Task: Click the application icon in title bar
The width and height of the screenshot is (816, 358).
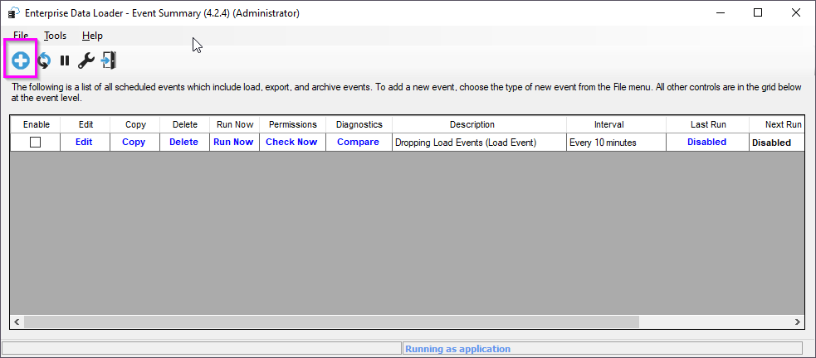Action: point(13,12)
